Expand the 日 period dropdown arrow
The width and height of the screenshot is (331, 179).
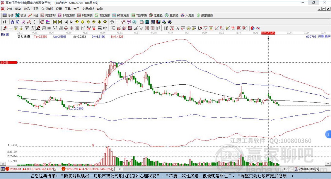(x=8, y=22)
